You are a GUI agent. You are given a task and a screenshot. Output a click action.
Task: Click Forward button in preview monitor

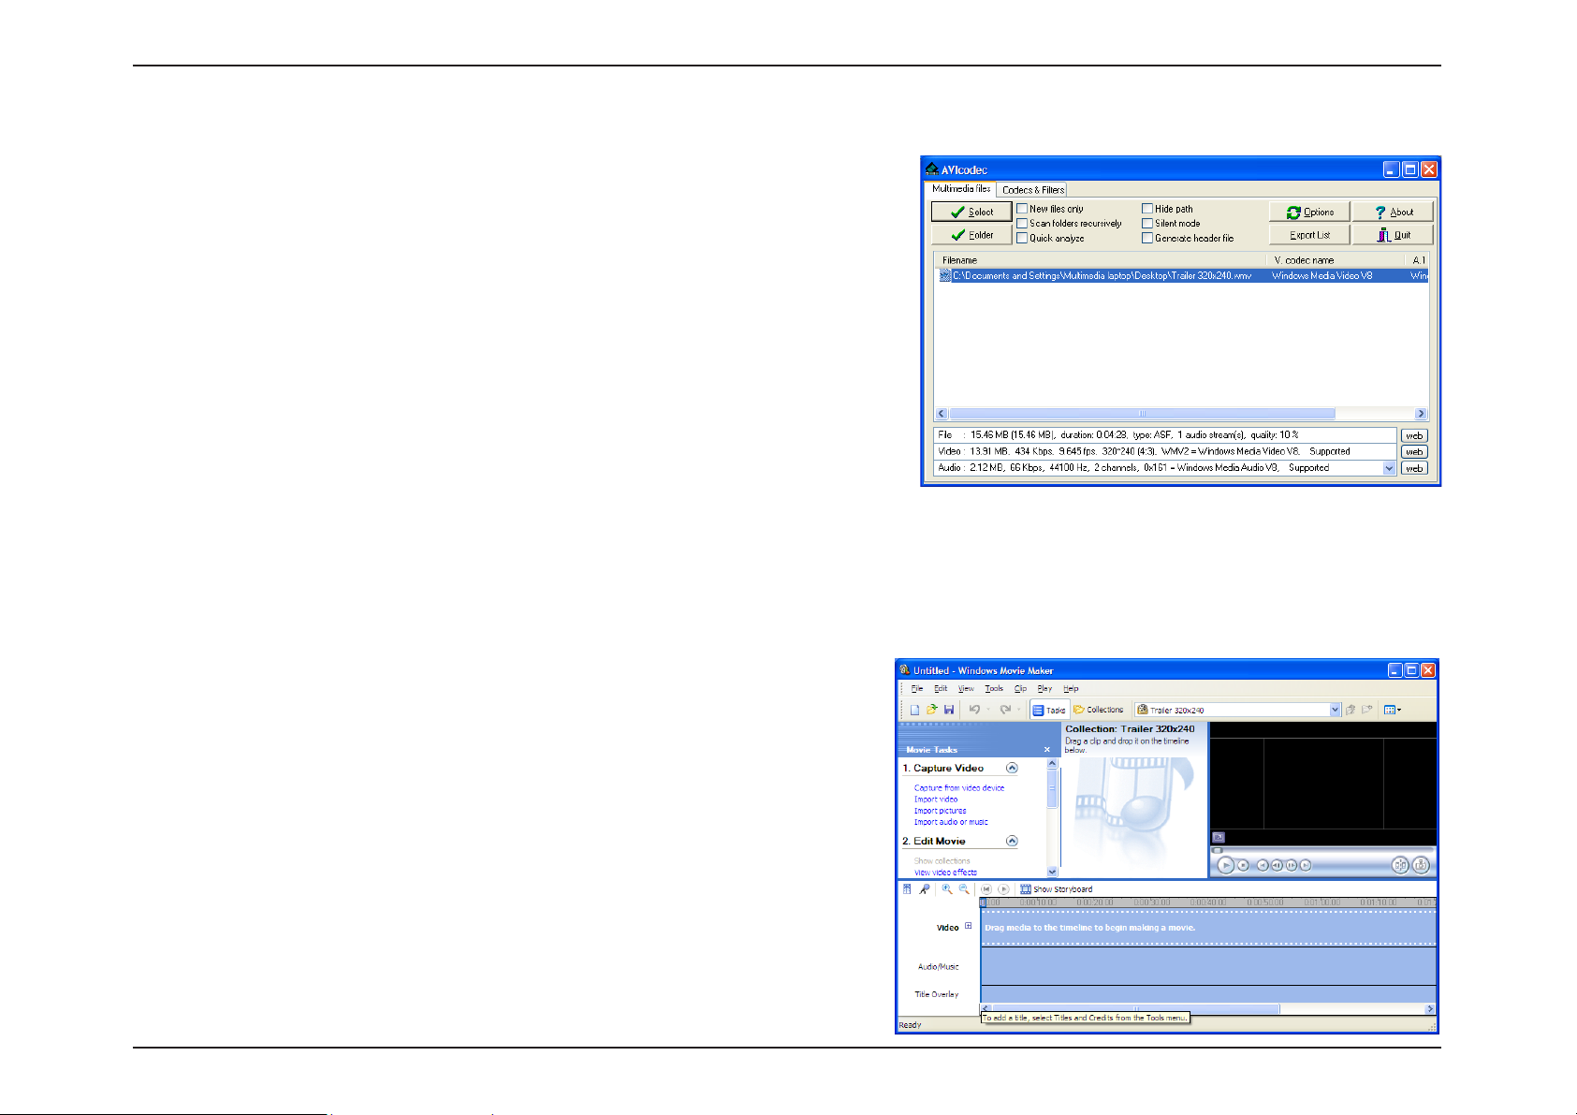click(x=1305, y=865)
